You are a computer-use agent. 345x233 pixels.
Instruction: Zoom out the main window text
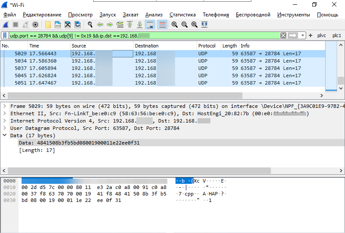pyautogui.click(x=185, y=25)
